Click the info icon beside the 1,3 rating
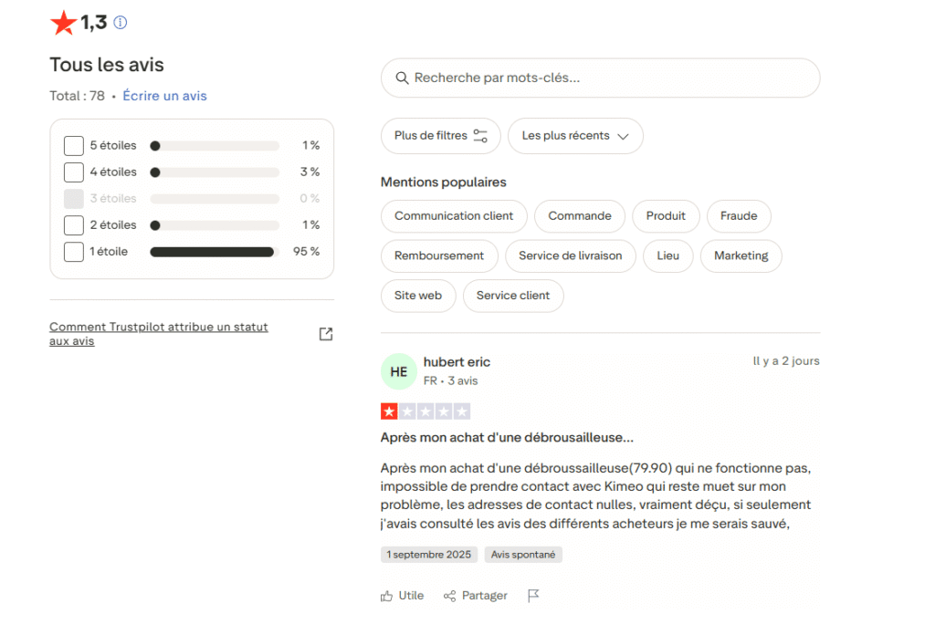Viewport: 935px width, 635px height. coord(121,23)
